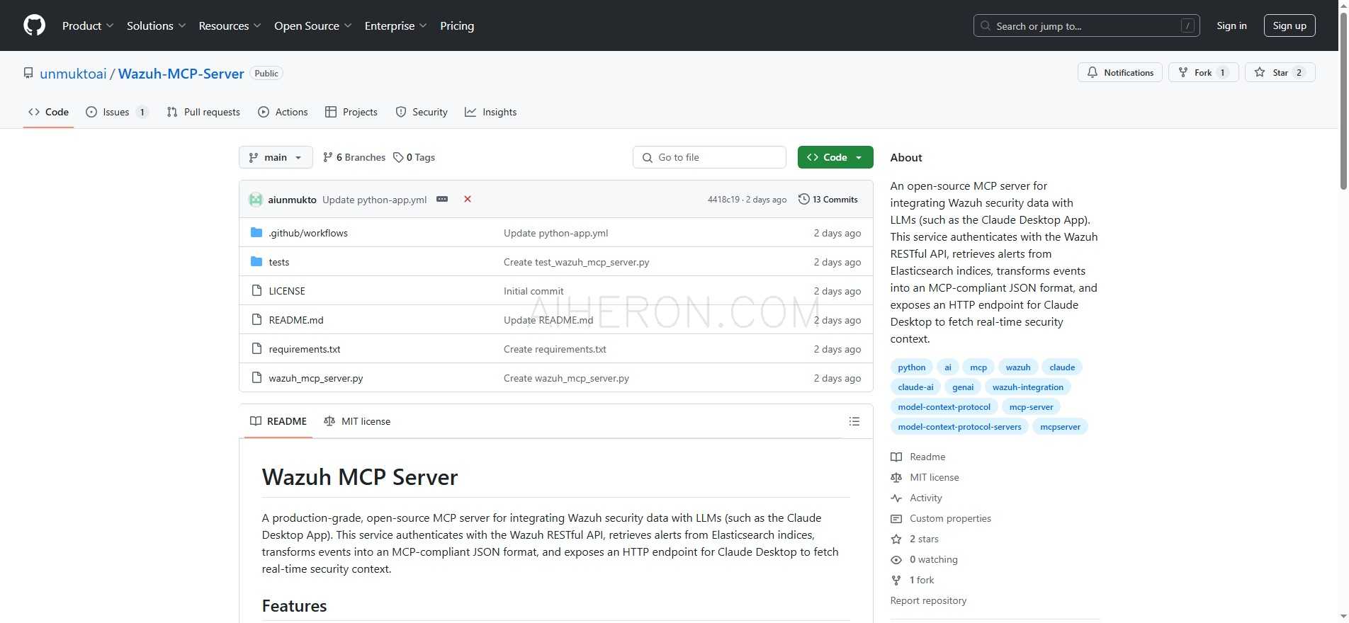Expand the Enterprise menu
The image size is (1349, 623).
395,25
